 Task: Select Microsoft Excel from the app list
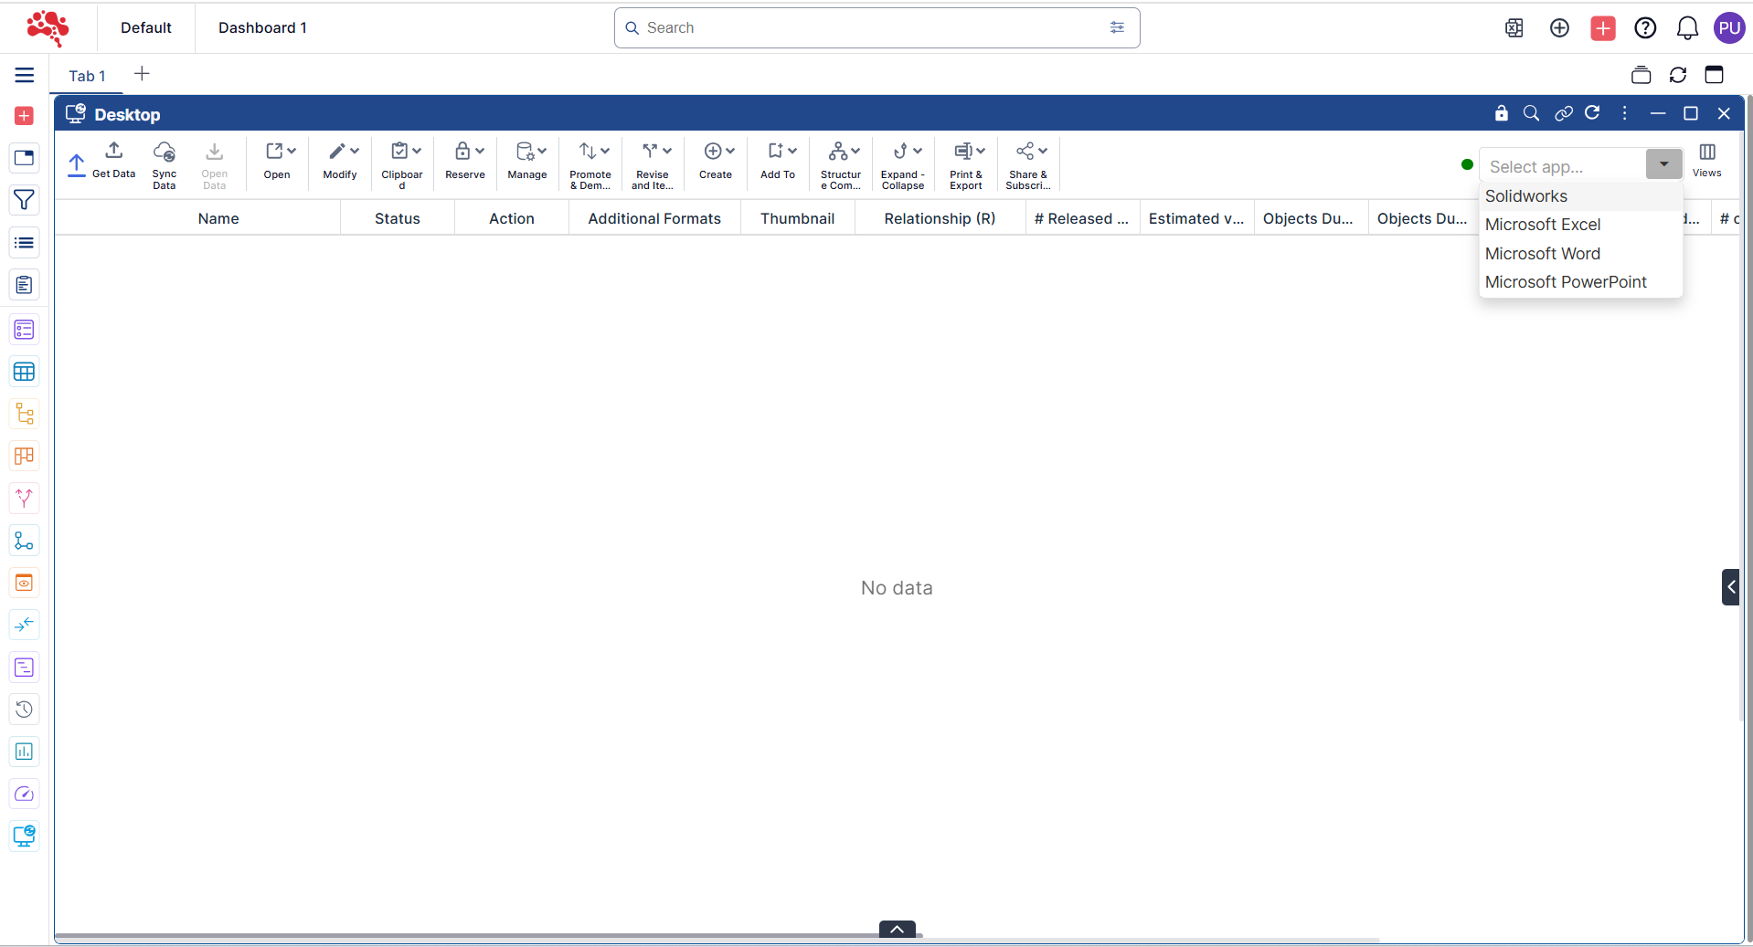1542,225
